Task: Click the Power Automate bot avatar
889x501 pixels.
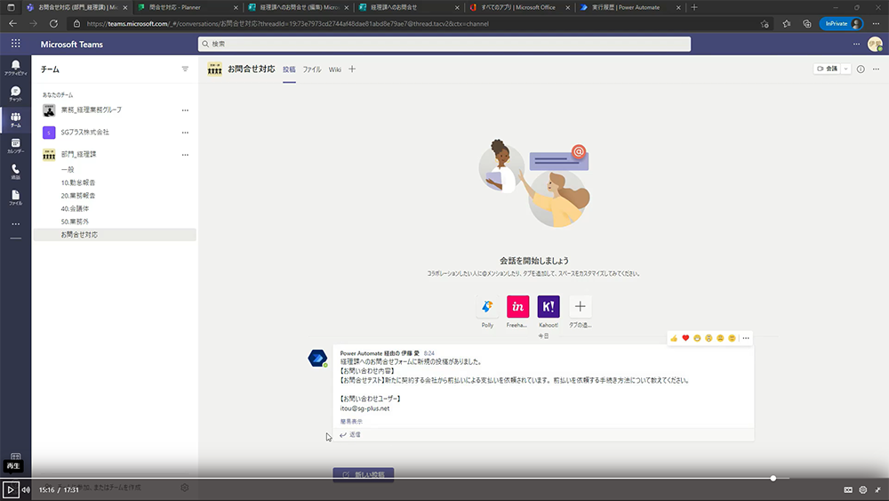Action: 317,358
